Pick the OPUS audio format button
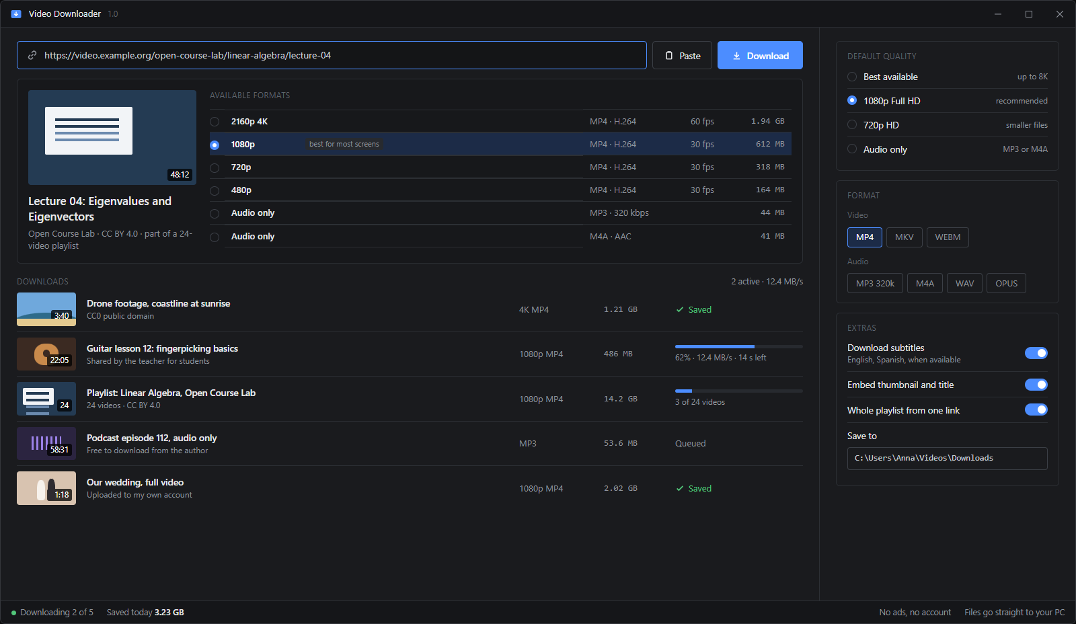Image resolution: width=1076 pixels, height=624 pixels. point(1007,284)
